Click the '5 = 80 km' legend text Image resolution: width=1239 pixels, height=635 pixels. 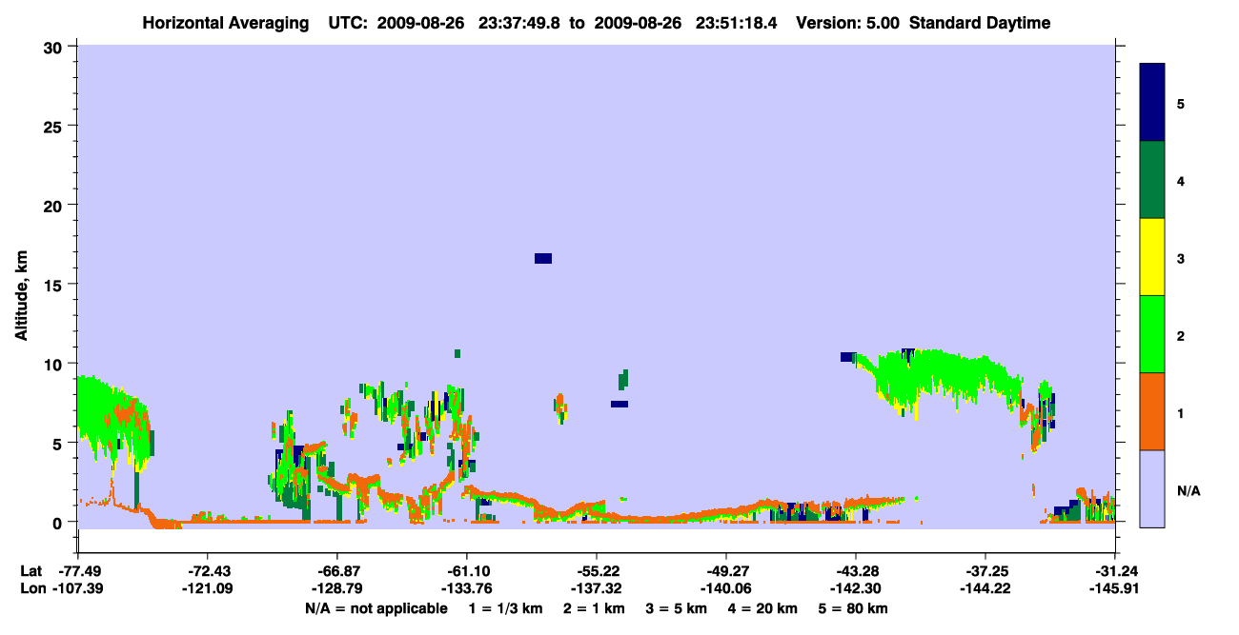point(854,608)
